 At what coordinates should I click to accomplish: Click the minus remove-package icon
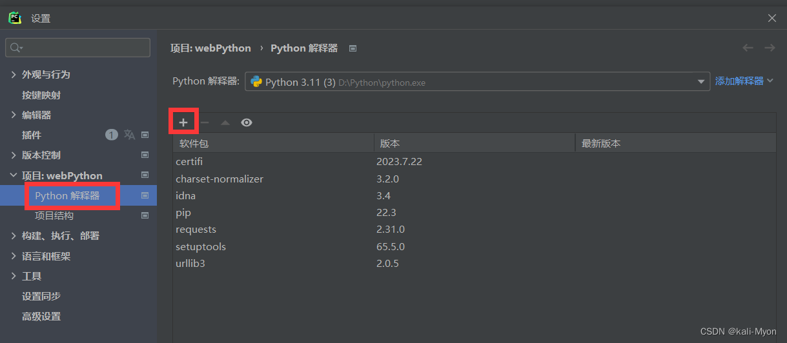(205, 122)
